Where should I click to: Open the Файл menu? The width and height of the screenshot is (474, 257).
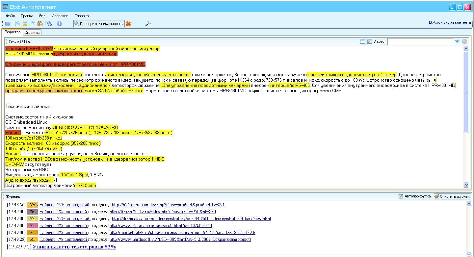tap(10, 16)
